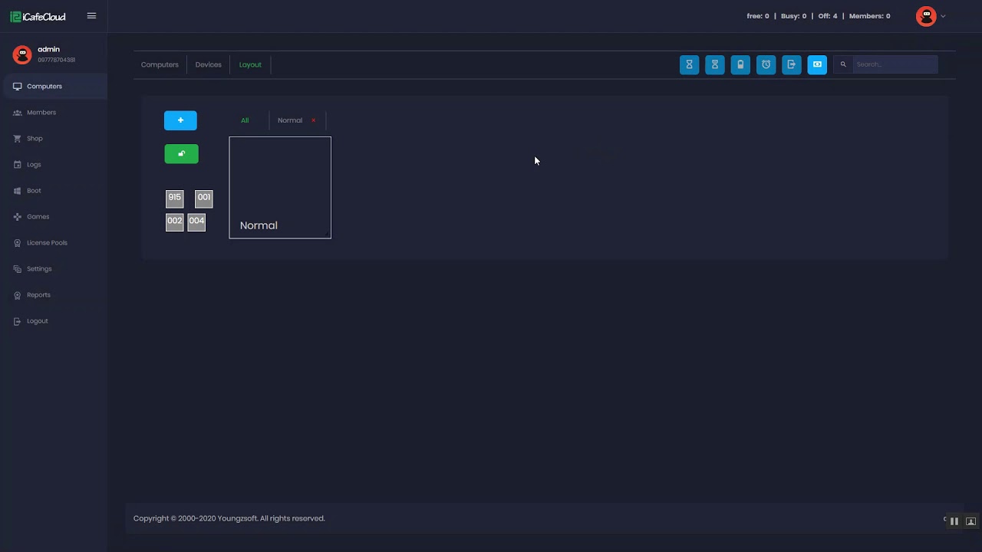Click the Normal room box label

[259, 225]
